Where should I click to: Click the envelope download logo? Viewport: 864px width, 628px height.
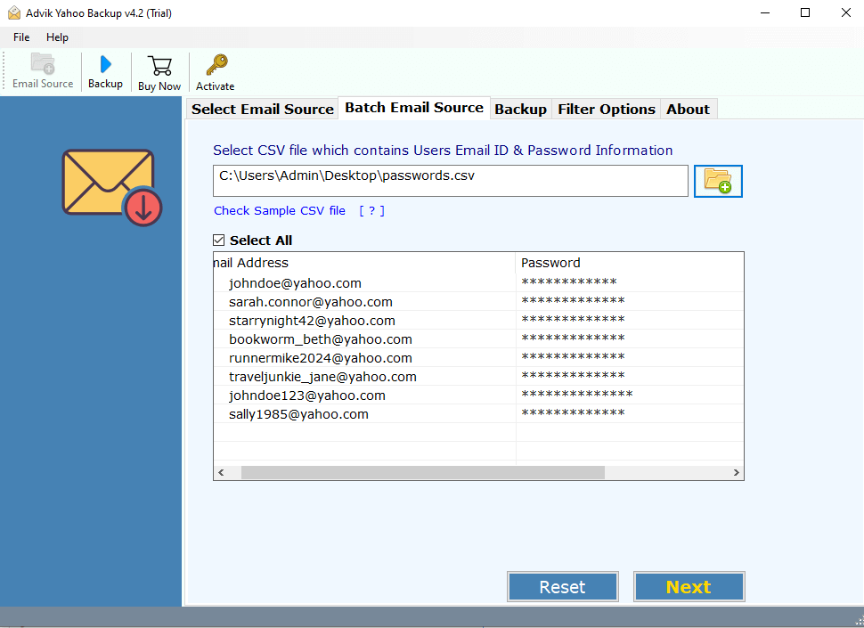tap(112, 187)
